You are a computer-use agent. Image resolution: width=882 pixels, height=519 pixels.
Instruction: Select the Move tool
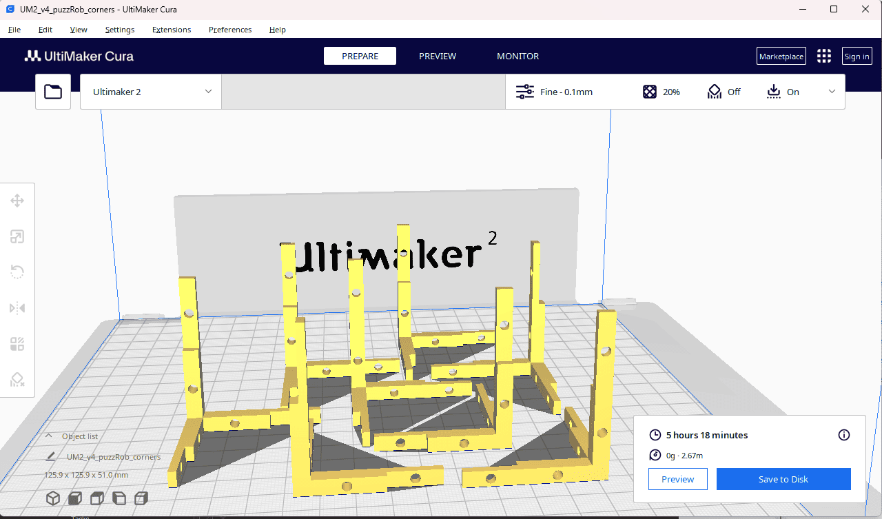pos(17,201)
